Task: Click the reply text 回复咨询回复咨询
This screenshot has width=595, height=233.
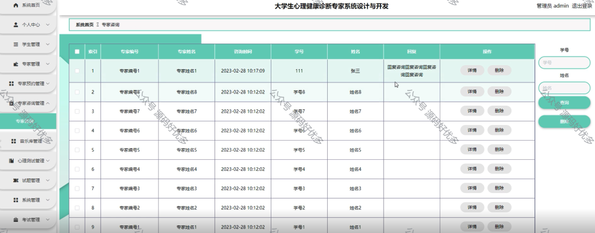Action: 412,71
